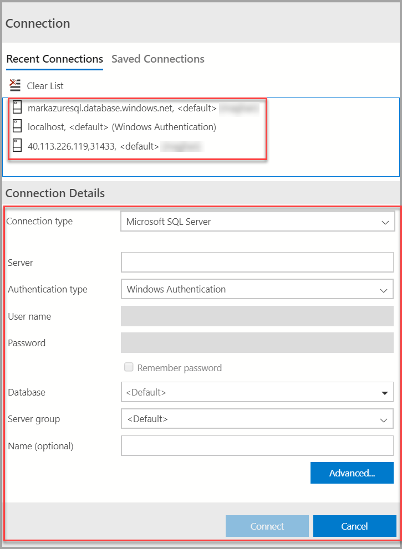
Task: Click the Clear List icon
Action: point(14,85)
